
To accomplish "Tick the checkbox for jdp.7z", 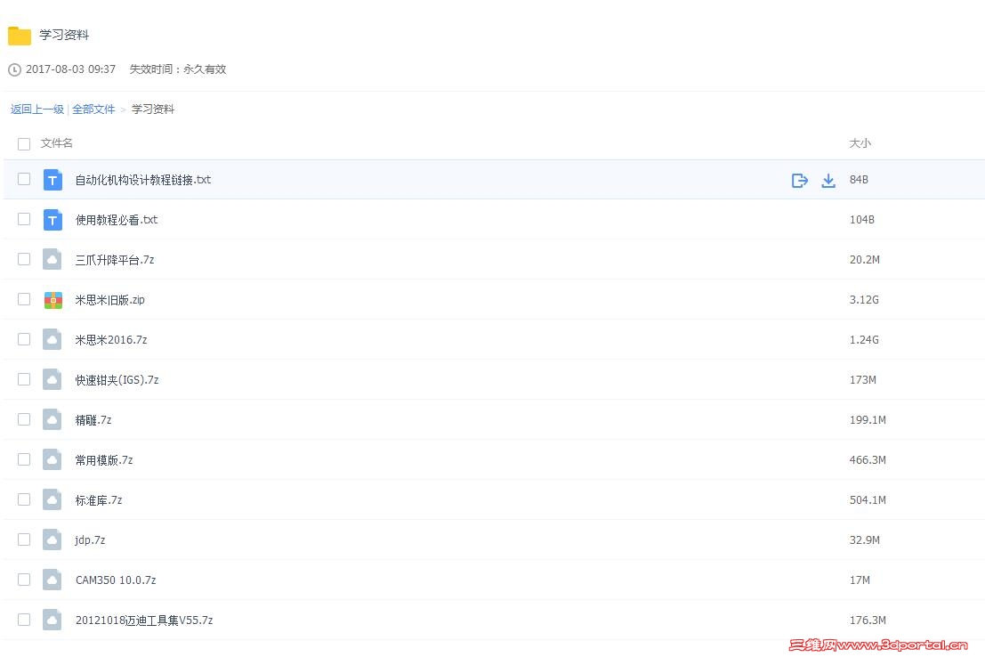I will tap(24, 539).
